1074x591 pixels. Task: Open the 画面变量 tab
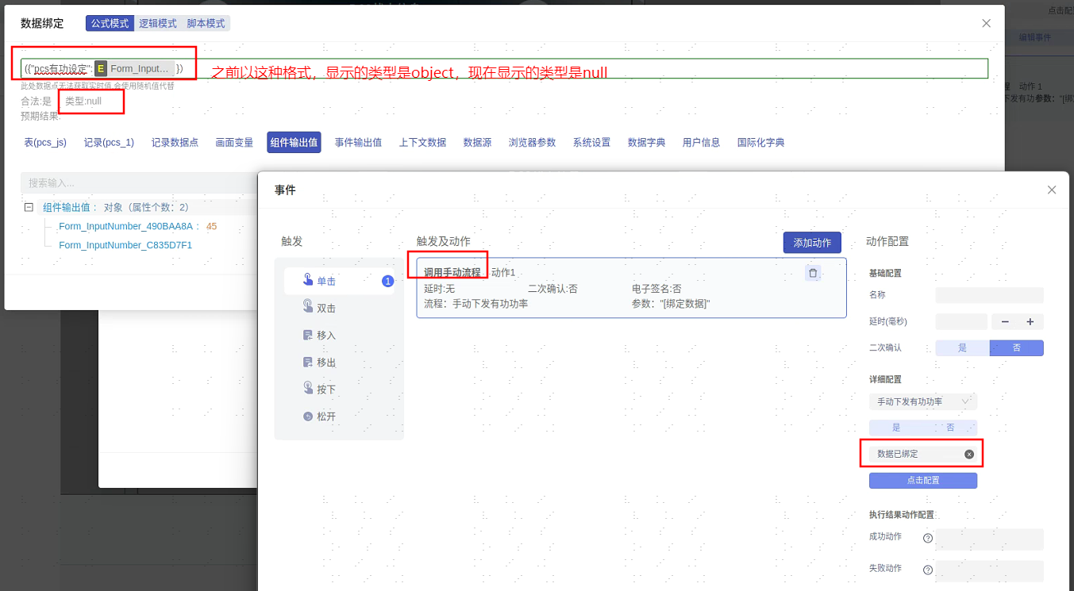(x=234, y=142)
